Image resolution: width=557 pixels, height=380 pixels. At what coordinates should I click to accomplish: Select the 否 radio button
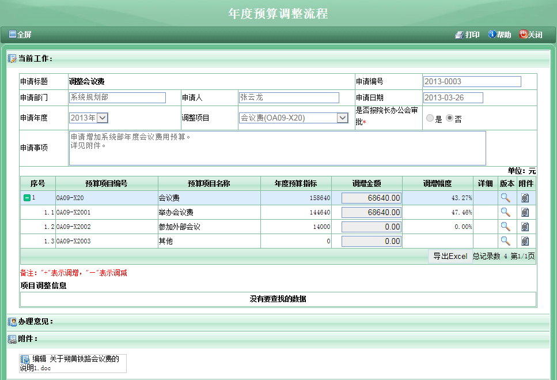(450, 119)
